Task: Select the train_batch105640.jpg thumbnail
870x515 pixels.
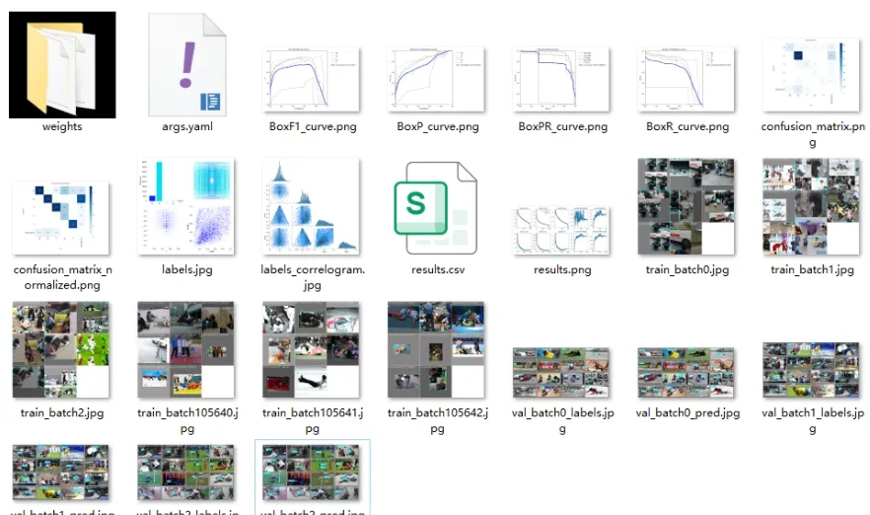Action: coord(185,349)
